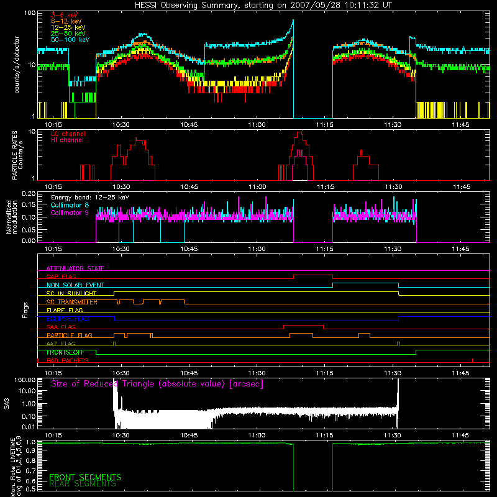The height and width of the screenshot is (497, 497).
Task: Click the SAS axis label
Action: (x=7, y=404)
